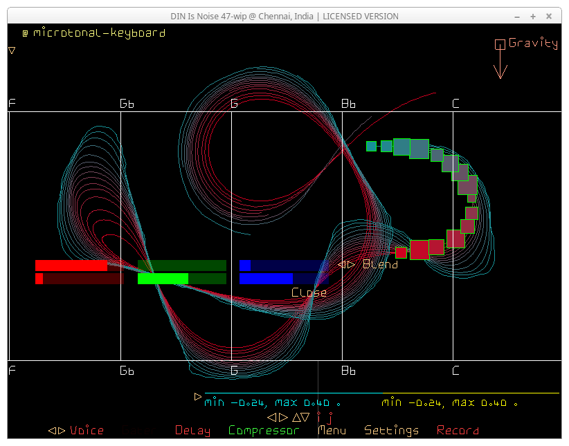
Task: Click the microtonal-keyboard instrument label
Action: [x=98, y=32]
